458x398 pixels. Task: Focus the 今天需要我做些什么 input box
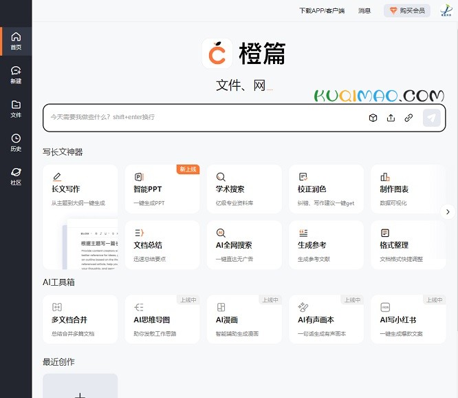pyautogui.click(x=204, y=117)
